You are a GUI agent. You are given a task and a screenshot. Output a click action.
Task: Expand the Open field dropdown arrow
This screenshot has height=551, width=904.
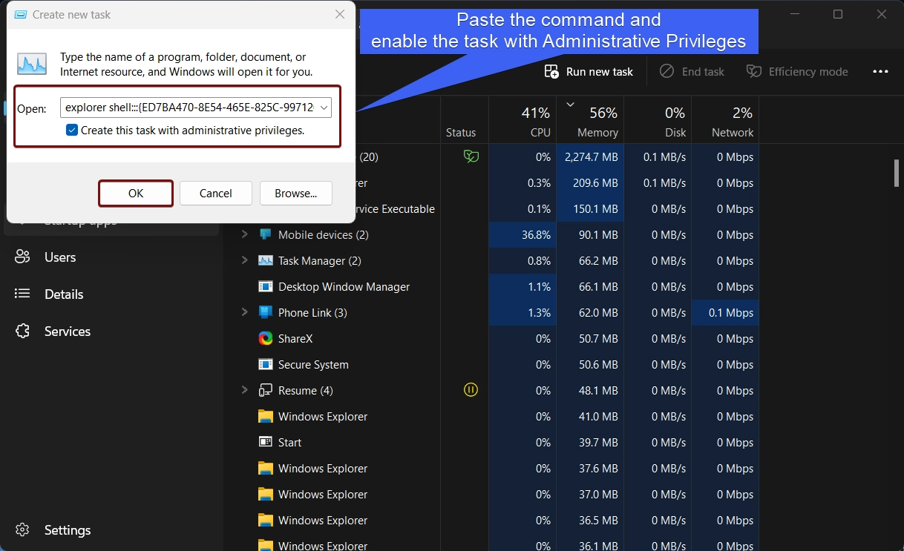tap(324, 108)
